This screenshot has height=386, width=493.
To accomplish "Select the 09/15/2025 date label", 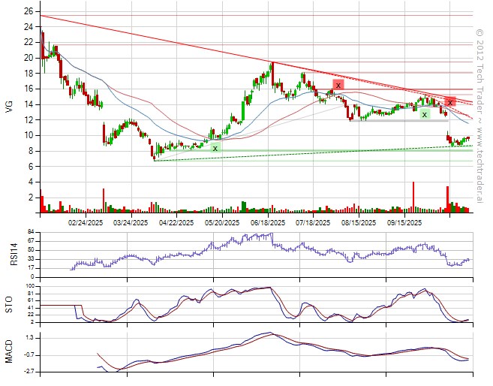I will (404, 222).
